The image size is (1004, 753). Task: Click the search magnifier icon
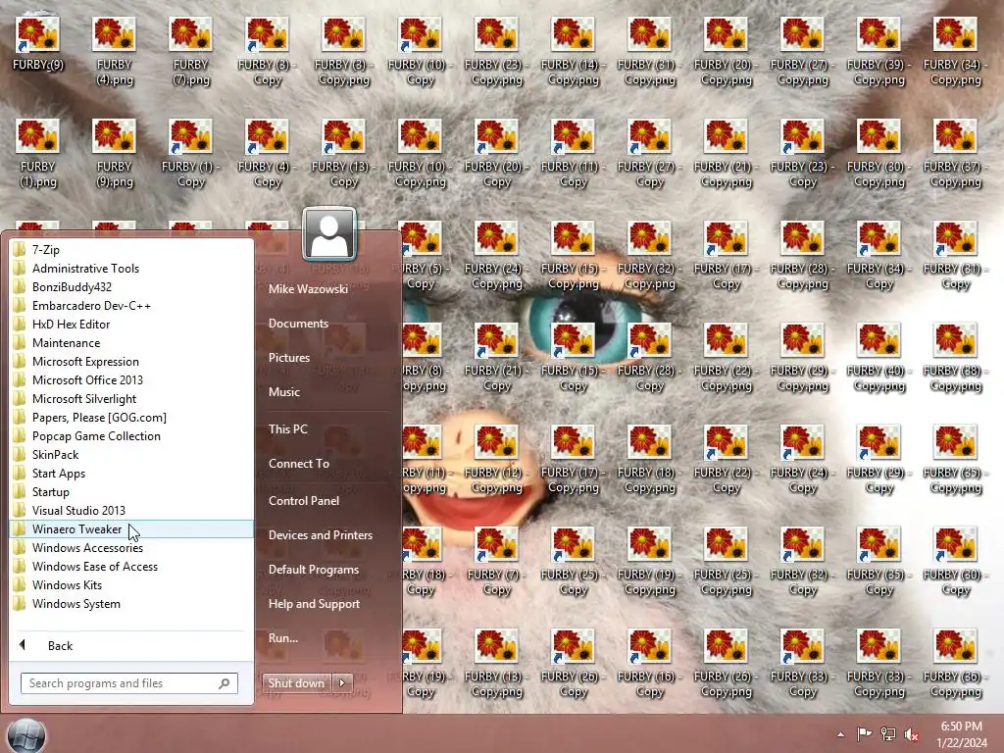225,683
